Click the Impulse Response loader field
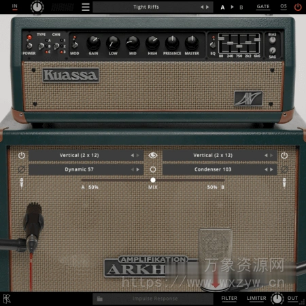The height and width of the screenshot is (306, 306). pos(153,299)
